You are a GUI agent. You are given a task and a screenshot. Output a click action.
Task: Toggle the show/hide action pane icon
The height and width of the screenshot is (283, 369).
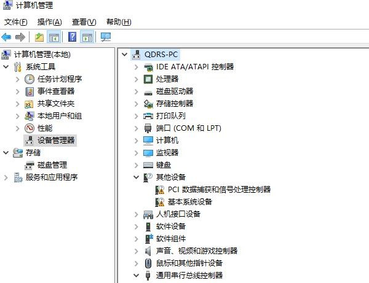tap(87, 37)
